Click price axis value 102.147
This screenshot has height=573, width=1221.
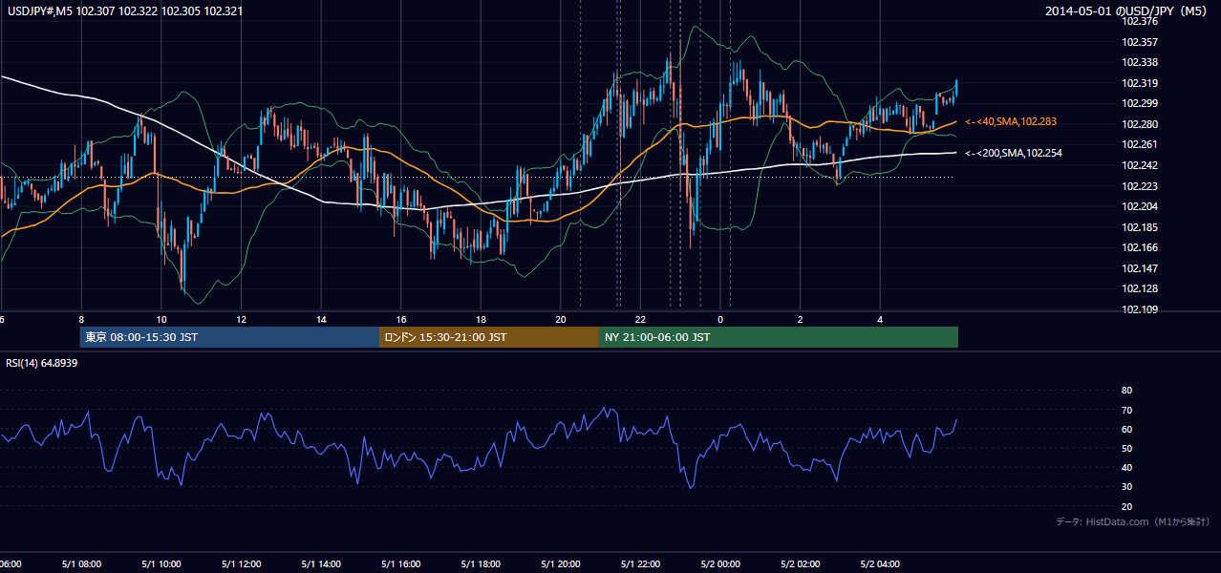1140,268
